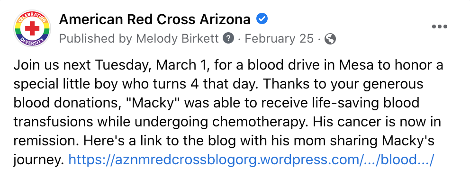Click the "Published by" label text
470x178 pixels.
pyautogui.click(x=96, y=39)
